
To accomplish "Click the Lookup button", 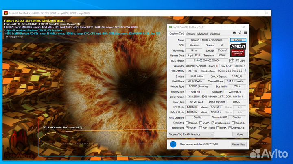I will tap(238, 40).
